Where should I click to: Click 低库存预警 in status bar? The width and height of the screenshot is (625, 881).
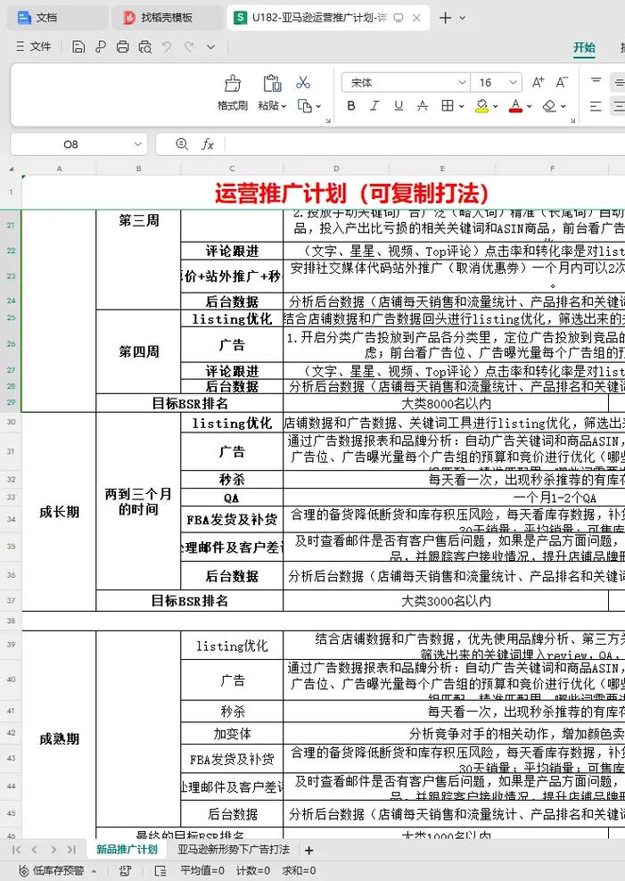tap(59, 870)
